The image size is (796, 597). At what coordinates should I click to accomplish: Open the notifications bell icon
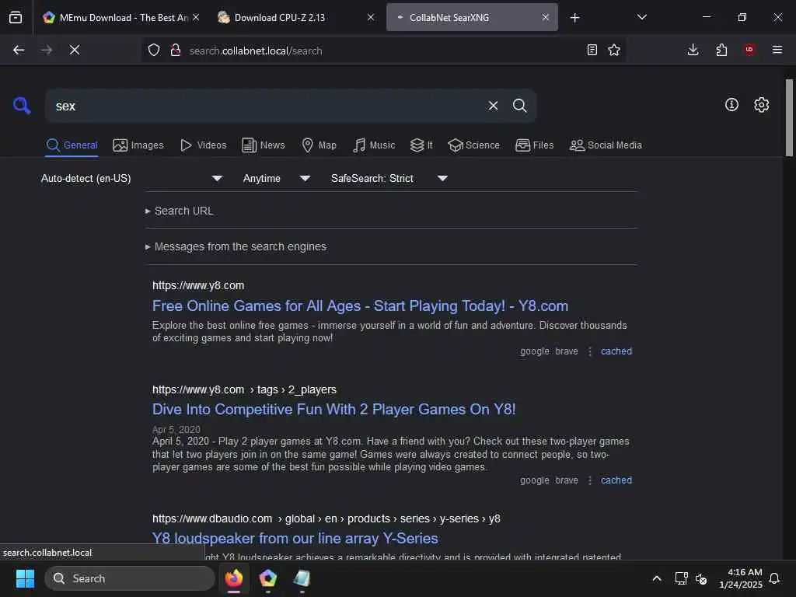click(x=775, y=578)
